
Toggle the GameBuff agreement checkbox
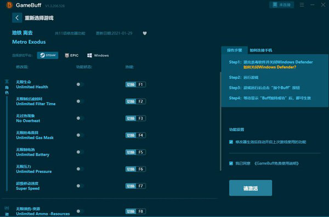[231, 163]
